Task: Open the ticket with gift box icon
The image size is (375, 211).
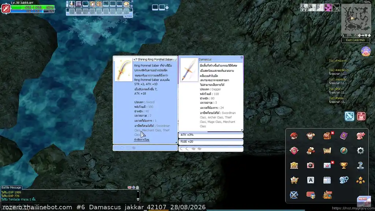Action: point(311,195)
